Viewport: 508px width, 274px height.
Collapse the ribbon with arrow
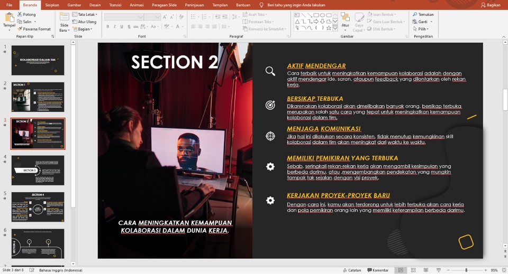[x=503, y=36]
